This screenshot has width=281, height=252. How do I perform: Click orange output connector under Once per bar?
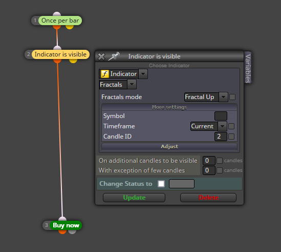57,27
